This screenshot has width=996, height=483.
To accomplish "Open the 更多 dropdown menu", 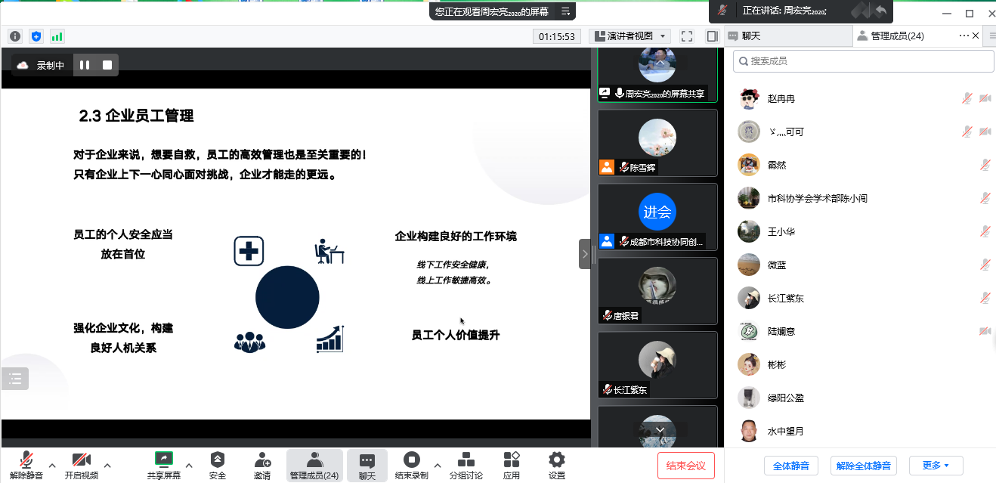I will tap(935, 466).
